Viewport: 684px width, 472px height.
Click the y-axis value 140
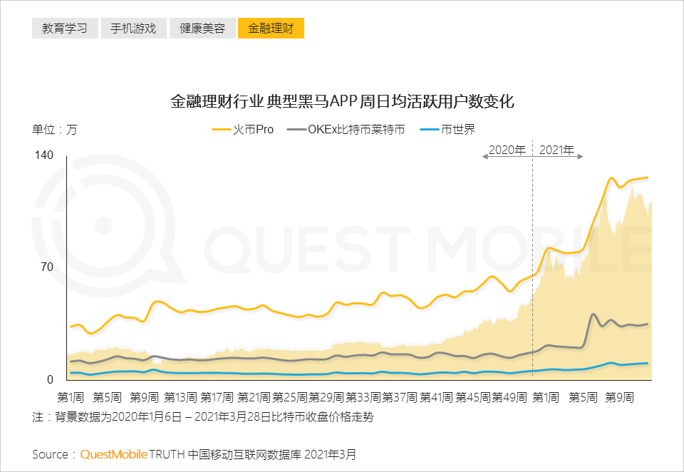pyautogui.click(x=44, y=155)
